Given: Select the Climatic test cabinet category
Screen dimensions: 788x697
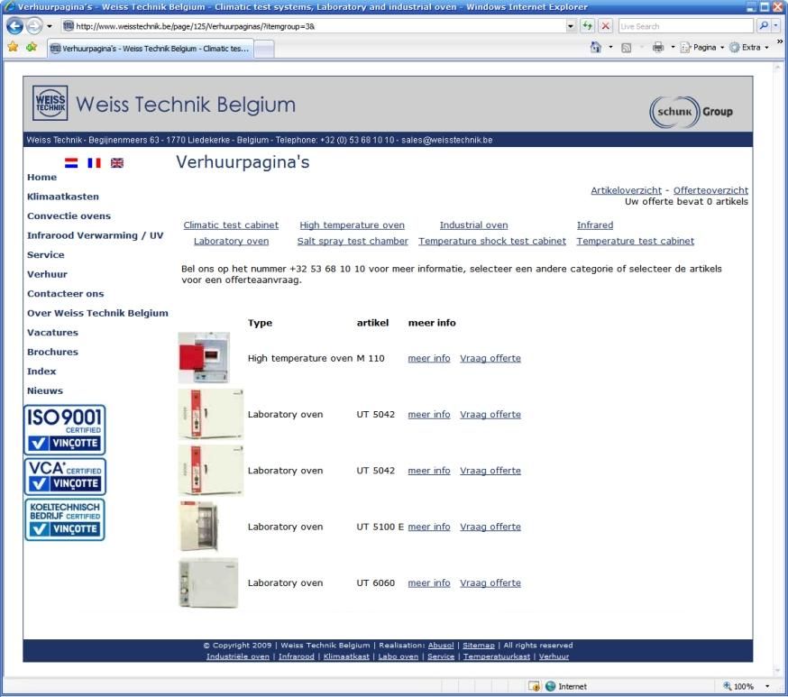Looking at the screenshot, I should click(x=231, y=225).
